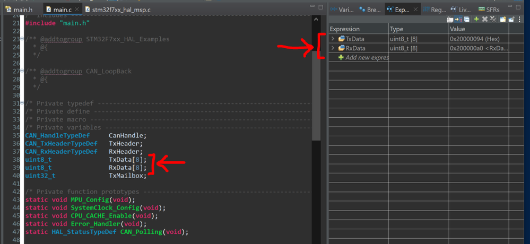Expand the TxData expression row
Screen dimensions: 530x244
(333, 39)
